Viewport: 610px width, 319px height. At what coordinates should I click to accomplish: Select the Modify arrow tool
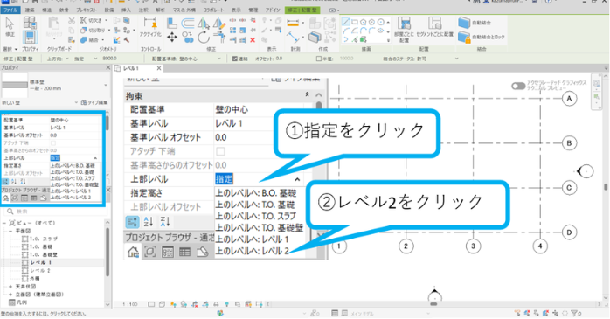click(x=10, y=24)
